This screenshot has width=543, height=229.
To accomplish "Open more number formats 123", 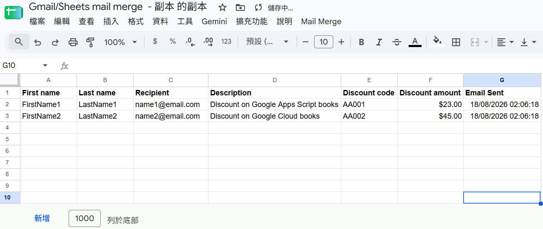I will pos(226,42).
